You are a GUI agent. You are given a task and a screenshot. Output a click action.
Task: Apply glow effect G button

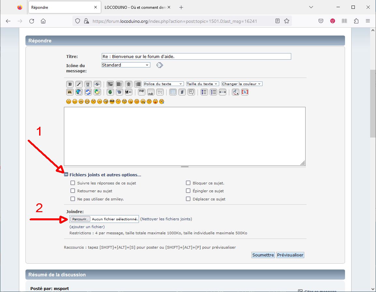point(110,92)
